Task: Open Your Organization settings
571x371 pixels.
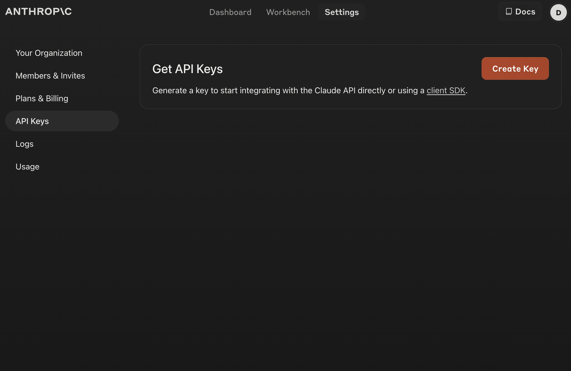Action: (49, 53)
